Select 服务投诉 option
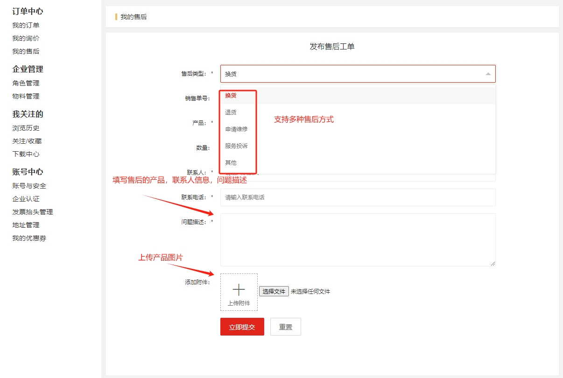Image resolution: width=563 pixels, height=378 pixels. (358, 146)
